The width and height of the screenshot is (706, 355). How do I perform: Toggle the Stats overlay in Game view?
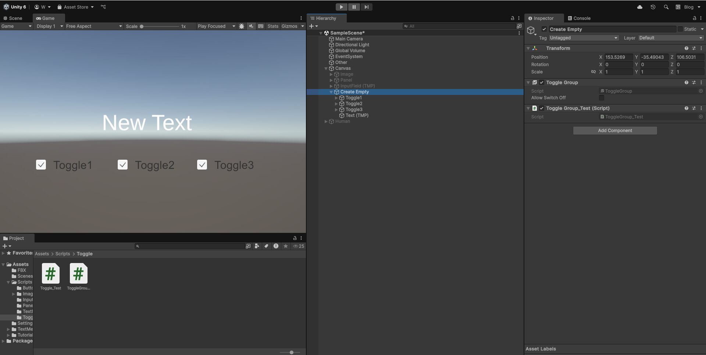click(272, 26)
